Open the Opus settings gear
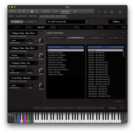135x133 pixels. (23, 11)
